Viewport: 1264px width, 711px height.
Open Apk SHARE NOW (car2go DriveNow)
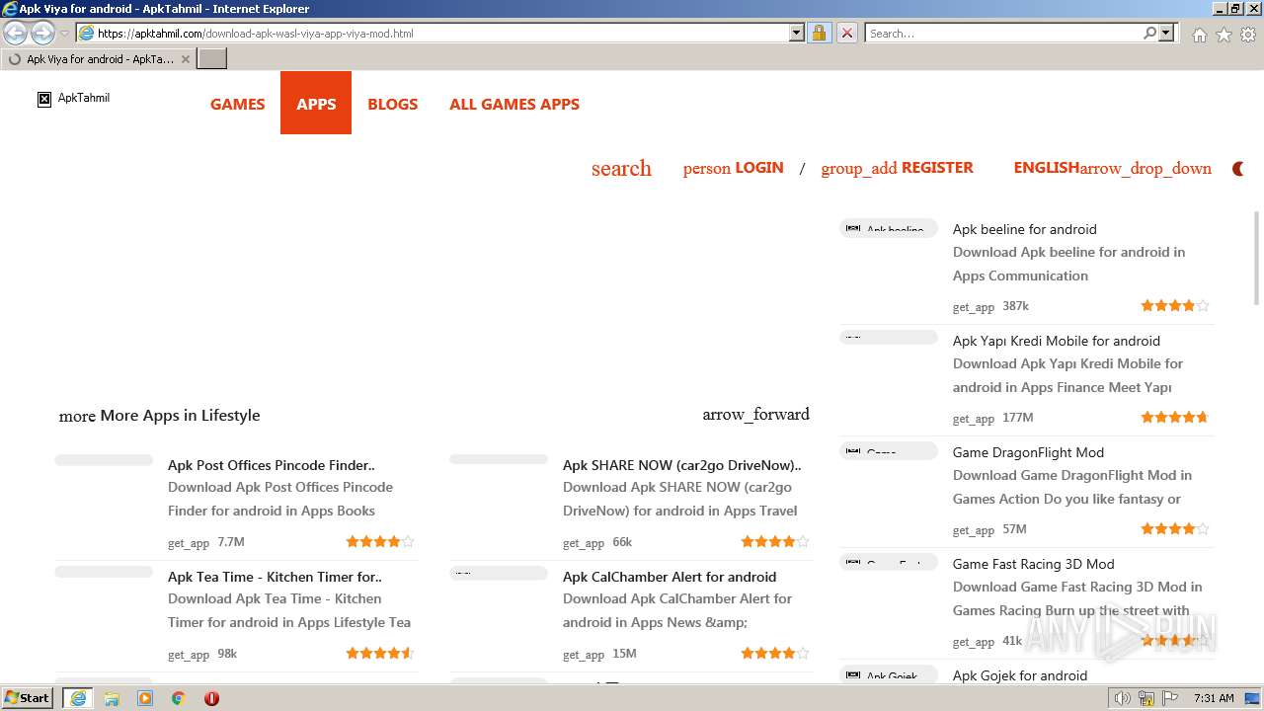[x=681, y=465]
